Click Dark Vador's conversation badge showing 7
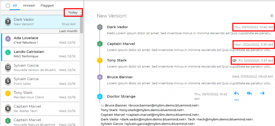The width and height of the screenshot is (275, 126). click(x=8, y=22)
